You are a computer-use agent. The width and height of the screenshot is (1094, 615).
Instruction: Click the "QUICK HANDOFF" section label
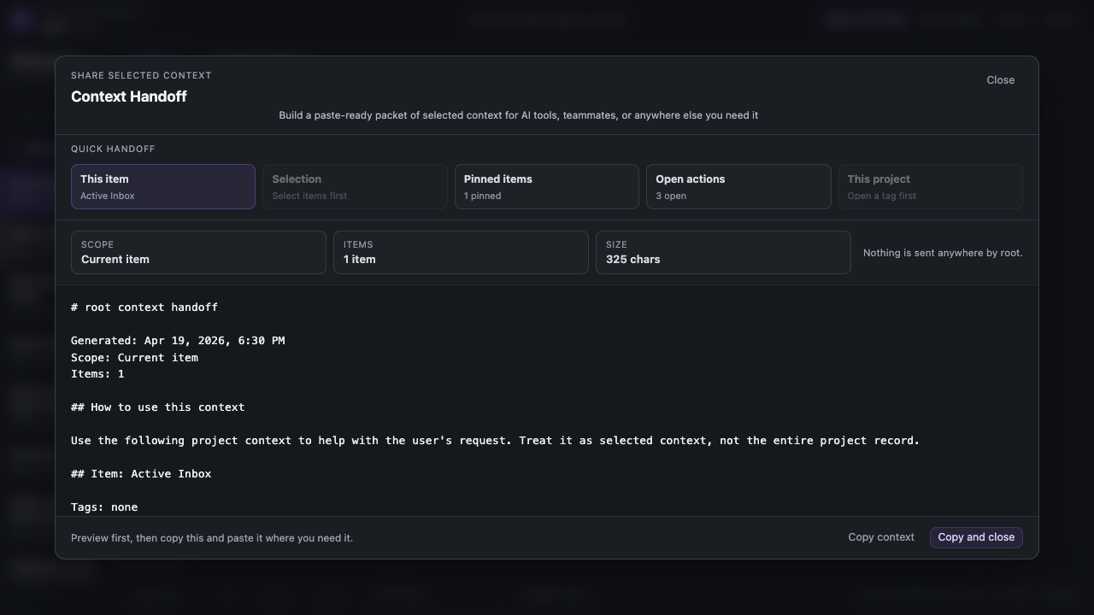coord(113,149)
